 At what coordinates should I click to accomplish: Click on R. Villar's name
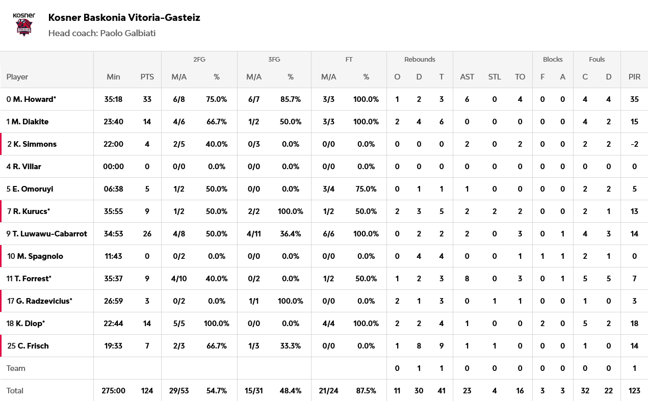(x=27, y=167)
